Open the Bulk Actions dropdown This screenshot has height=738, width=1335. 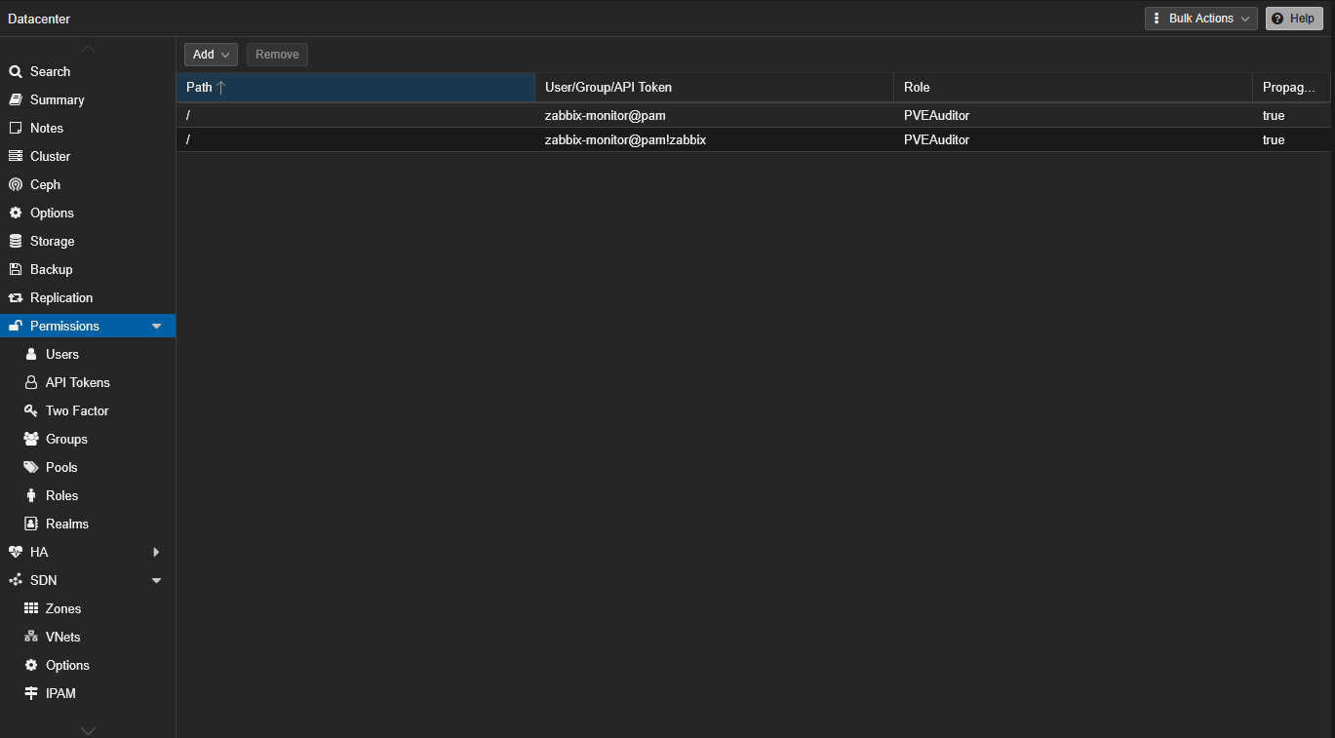(x=1200, y=18)
